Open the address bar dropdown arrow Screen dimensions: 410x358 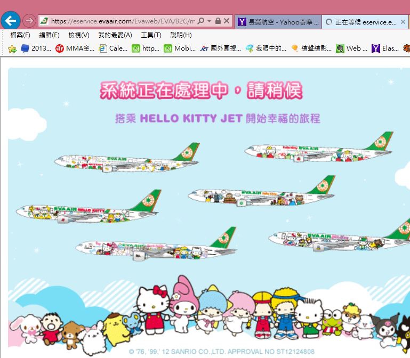(209, 21)
